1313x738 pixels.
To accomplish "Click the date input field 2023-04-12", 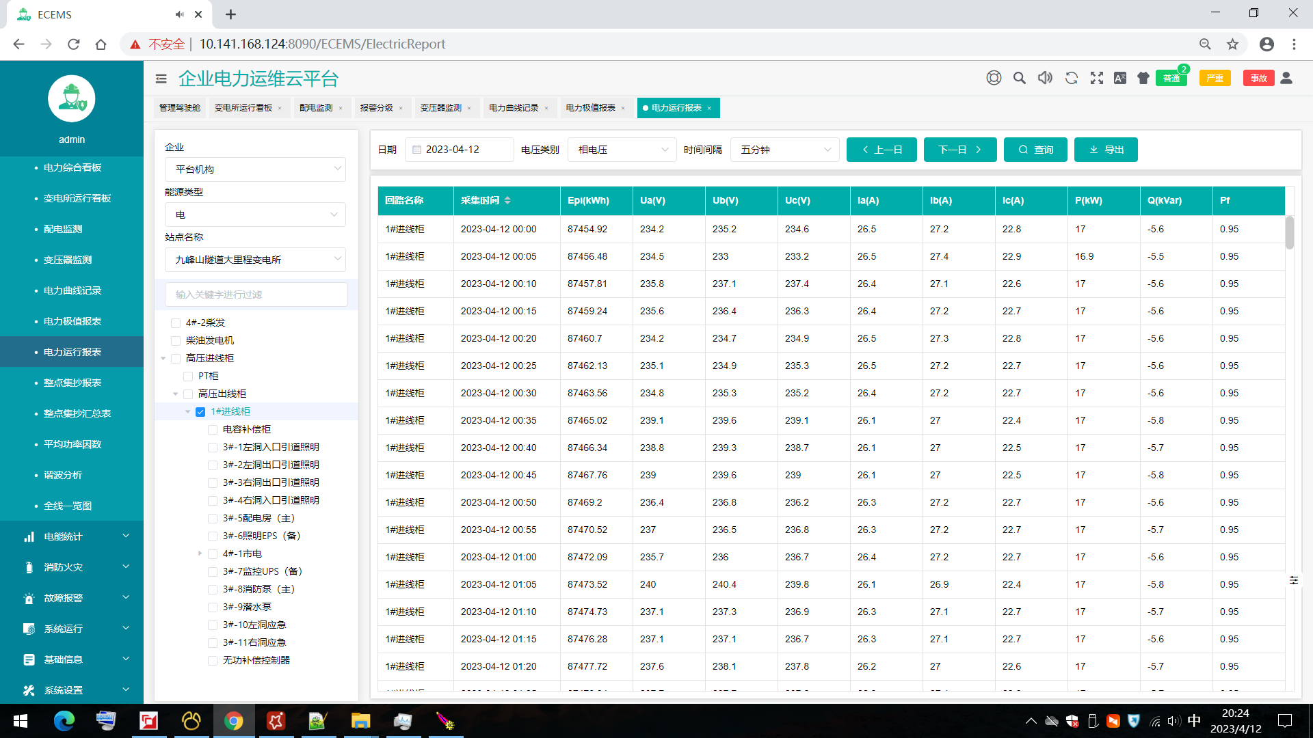I will pos(460,150).
